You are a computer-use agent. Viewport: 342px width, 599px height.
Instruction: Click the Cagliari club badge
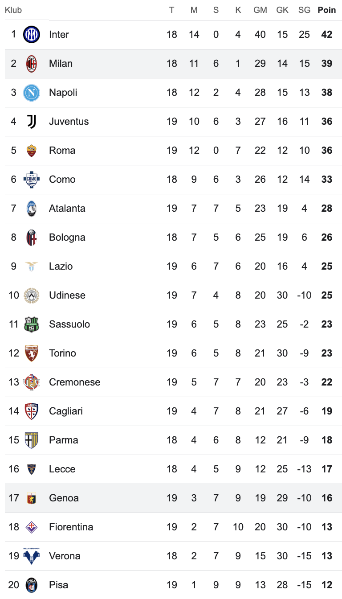pos(32,411)
